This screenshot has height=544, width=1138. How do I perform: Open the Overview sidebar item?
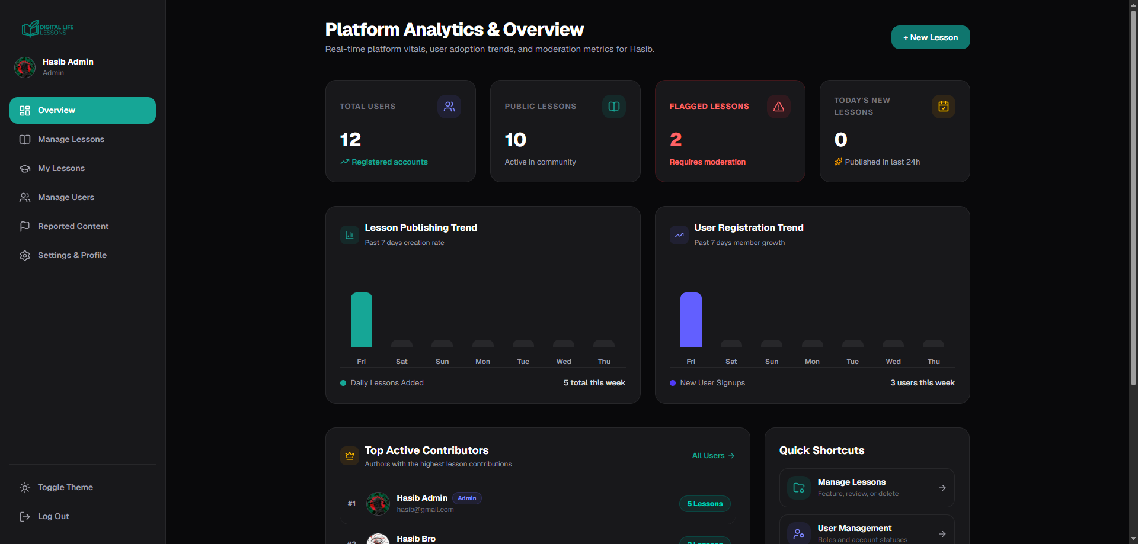(82, 110)
